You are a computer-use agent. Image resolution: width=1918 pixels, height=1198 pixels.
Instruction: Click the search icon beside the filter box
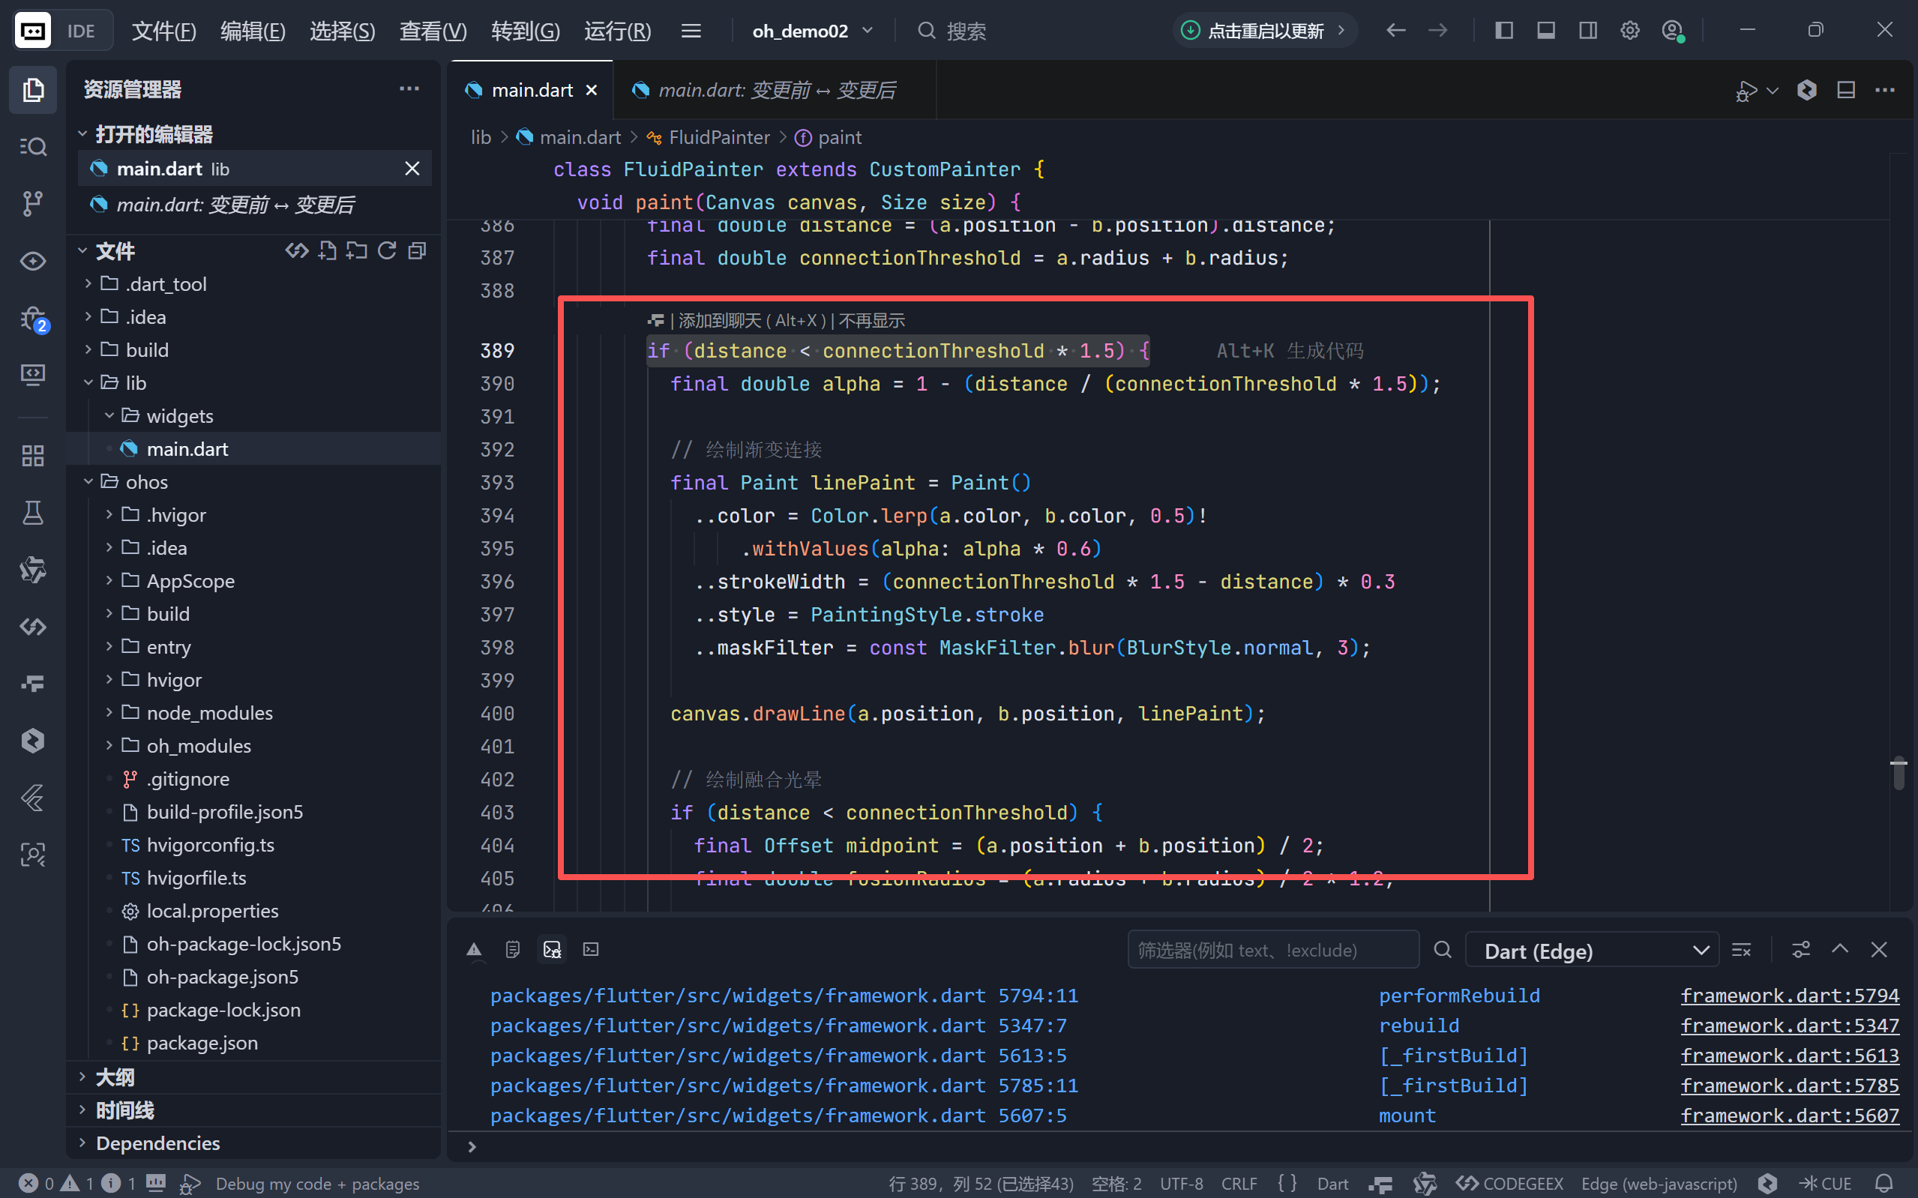coord(1442,950)
